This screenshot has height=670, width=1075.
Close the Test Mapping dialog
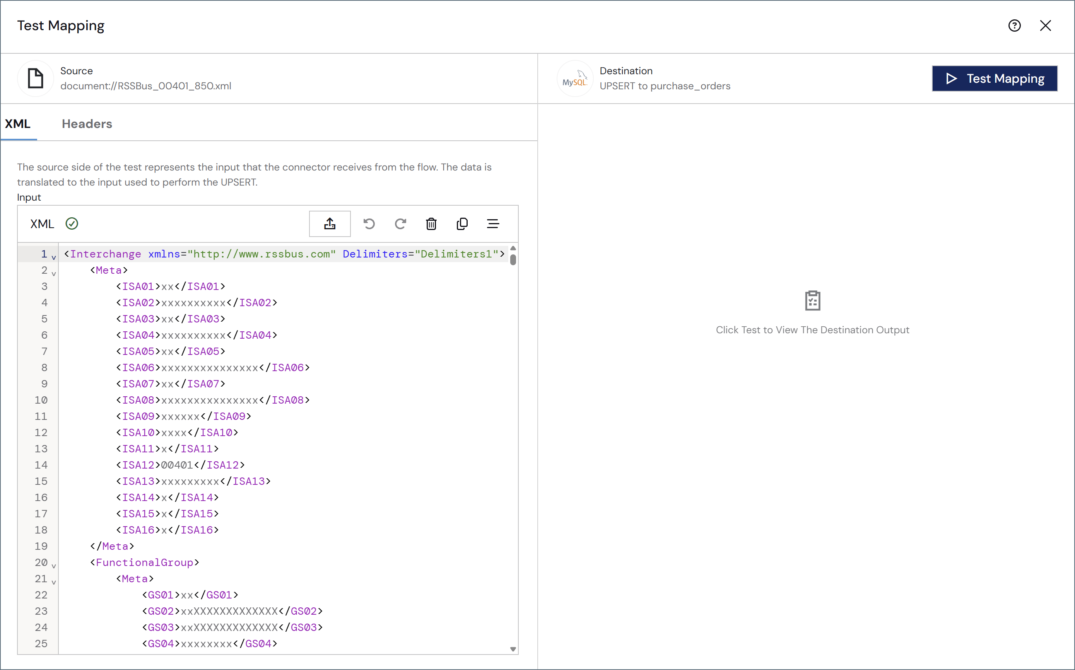1045,26
